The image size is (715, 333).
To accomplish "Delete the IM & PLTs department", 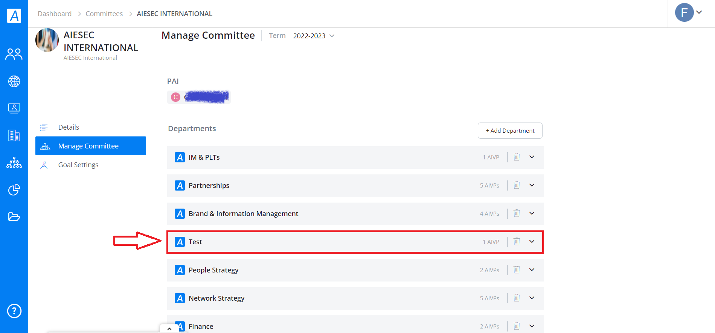I will click(517, 157).
